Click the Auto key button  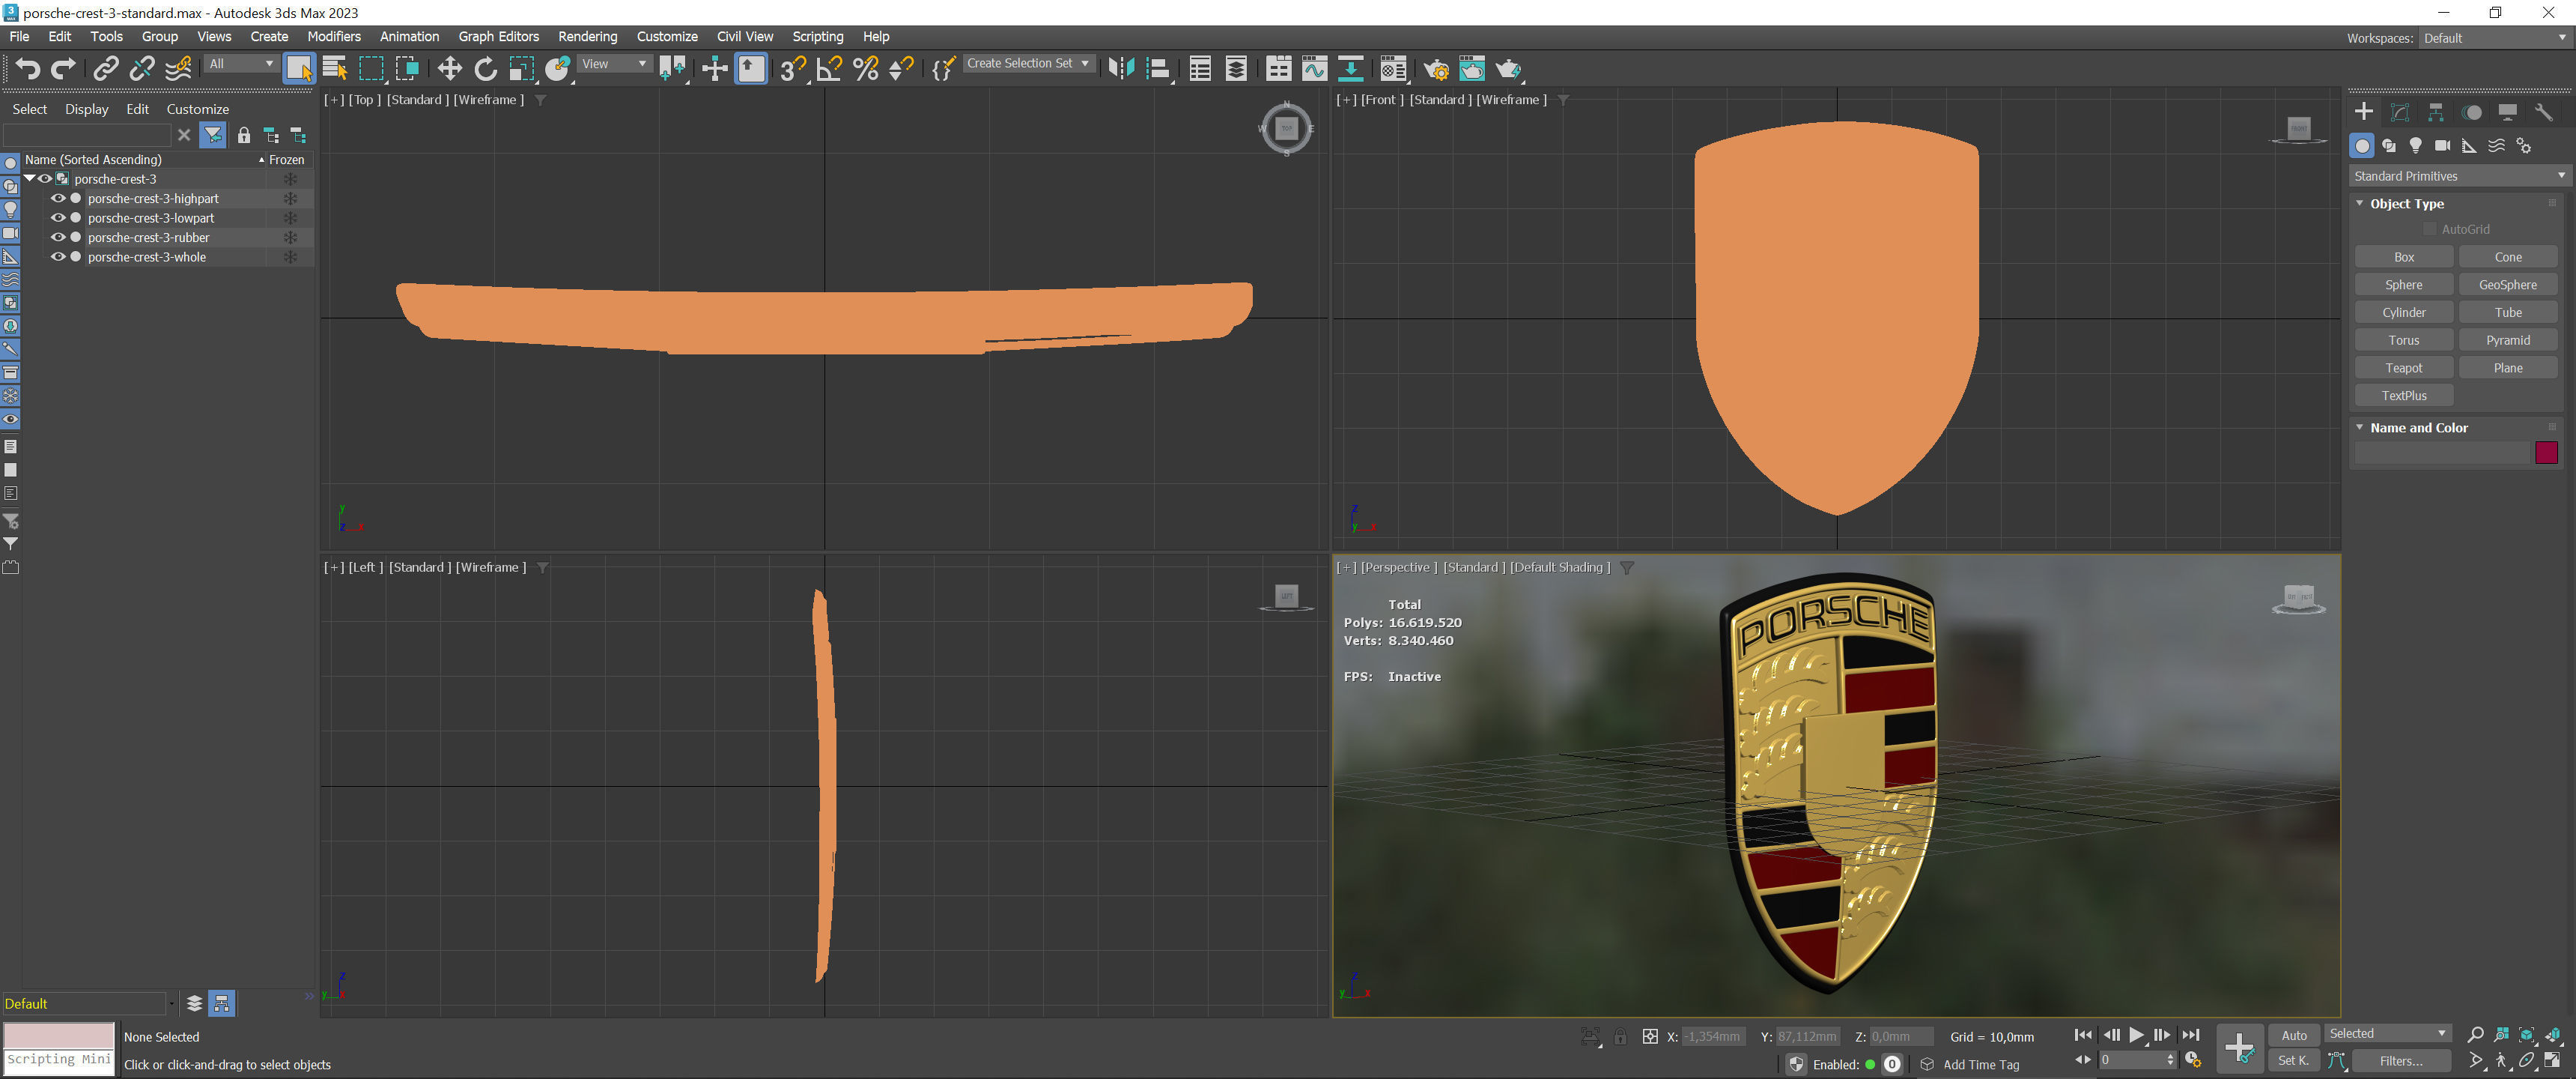pos(2293,1035)
